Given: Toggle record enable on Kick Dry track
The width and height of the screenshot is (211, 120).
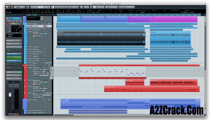Looking at the screenshot, I should (x=44, y=26).
